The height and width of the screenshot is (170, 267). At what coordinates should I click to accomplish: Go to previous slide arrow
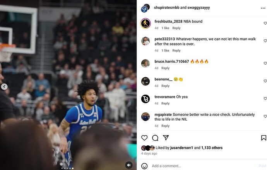(x=4, y=87)
